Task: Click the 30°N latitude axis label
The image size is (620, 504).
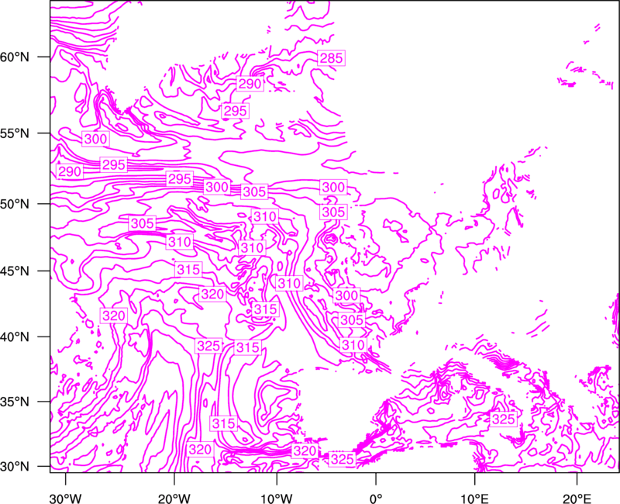Action: pyautogui.click(x=15, y=467)
